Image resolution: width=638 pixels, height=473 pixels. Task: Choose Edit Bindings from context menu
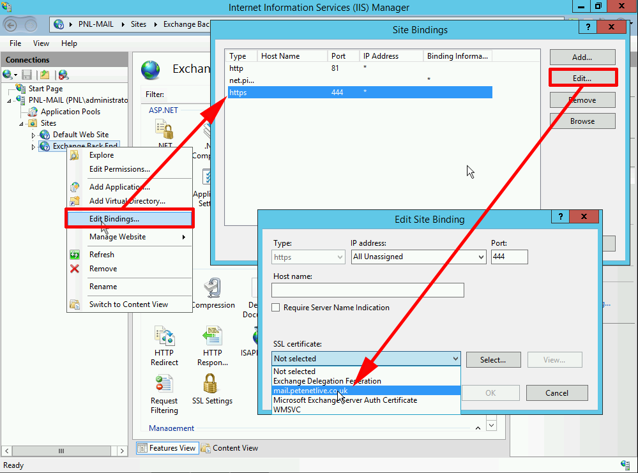coord(130,219)
